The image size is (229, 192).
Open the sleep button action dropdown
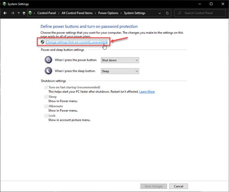coord(120,71)
